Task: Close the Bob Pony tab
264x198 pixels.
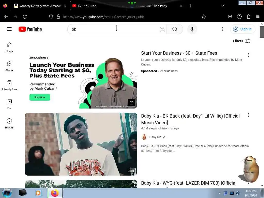Action: pos(181,6)
